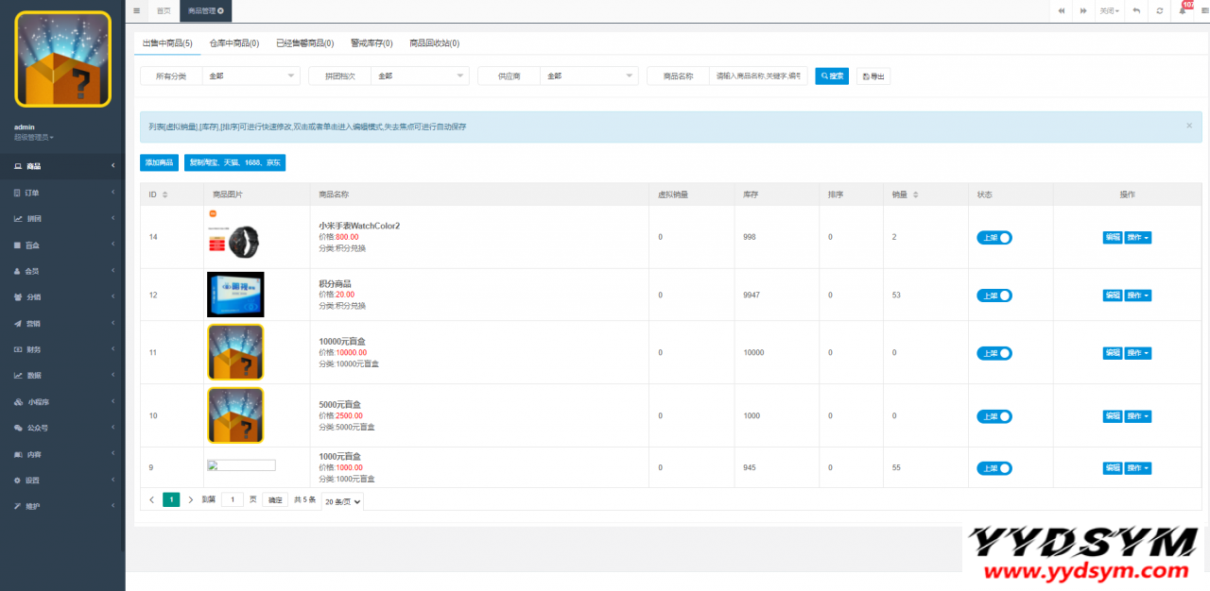Toggle 上架 switch for 10000元盲盒
The image size is (1210, 591).
pos(994,353)
